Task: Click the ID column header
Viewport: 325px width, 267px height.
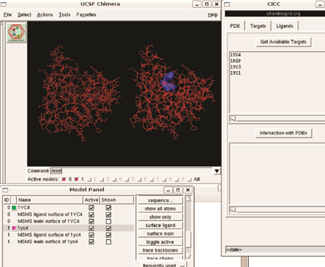Action: coord(7,200)
